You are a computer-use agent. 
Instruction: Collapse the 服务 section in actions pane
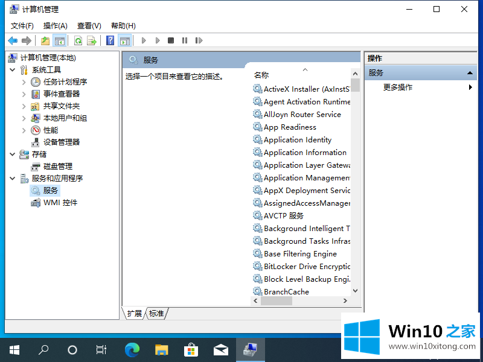470,73
